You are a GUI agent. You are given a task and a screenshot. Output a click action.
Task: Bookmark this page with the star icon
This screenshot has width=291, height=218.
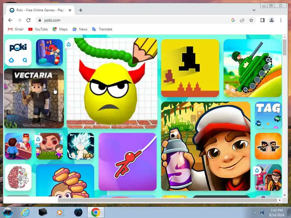[251, 20]
